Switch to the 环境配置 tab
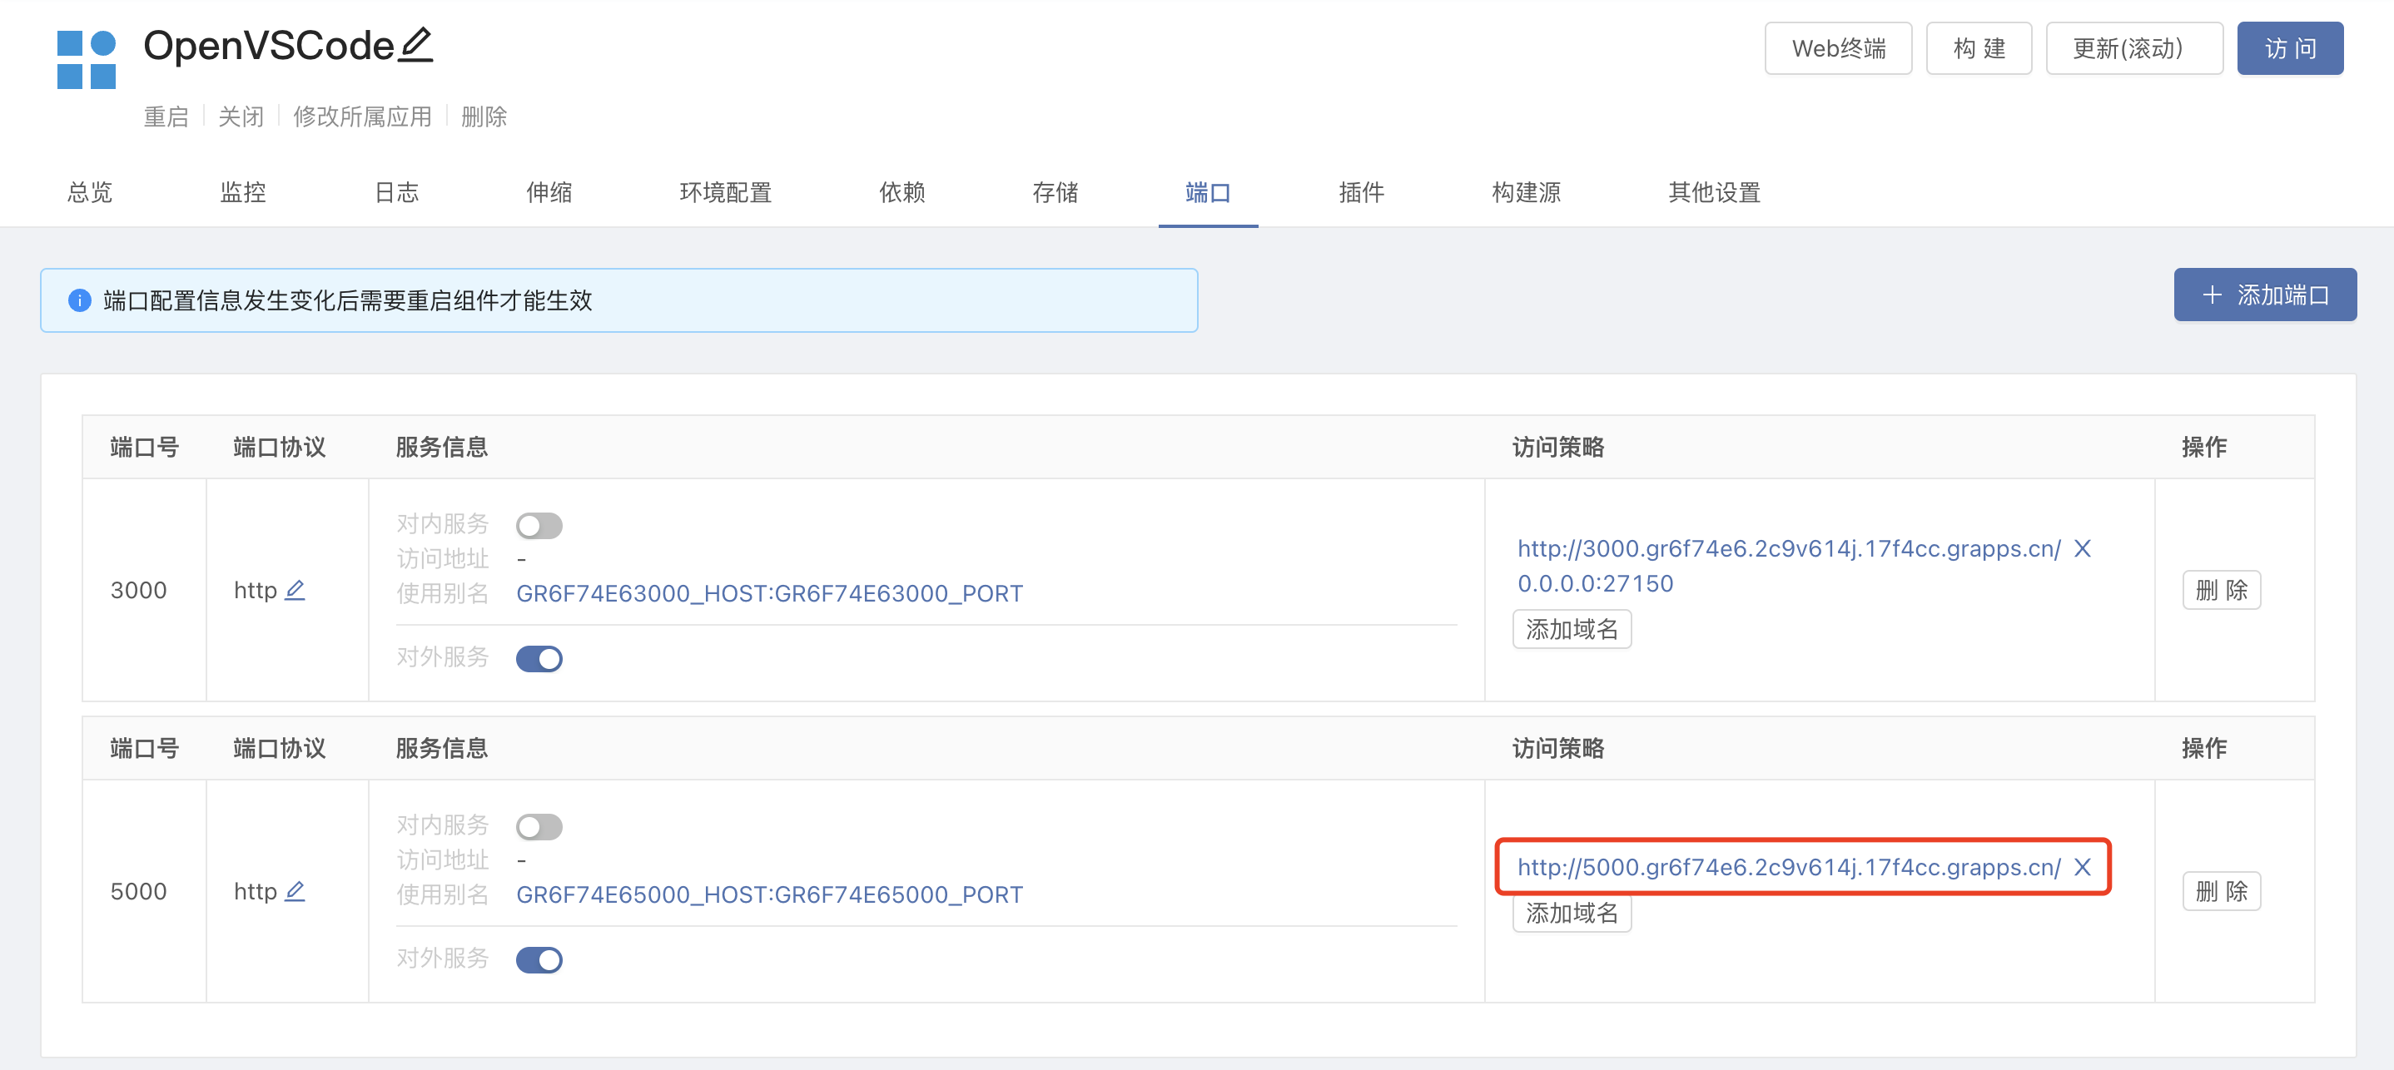The width and height of the screenshot is (2394, 1070). [x=725, y=192]
